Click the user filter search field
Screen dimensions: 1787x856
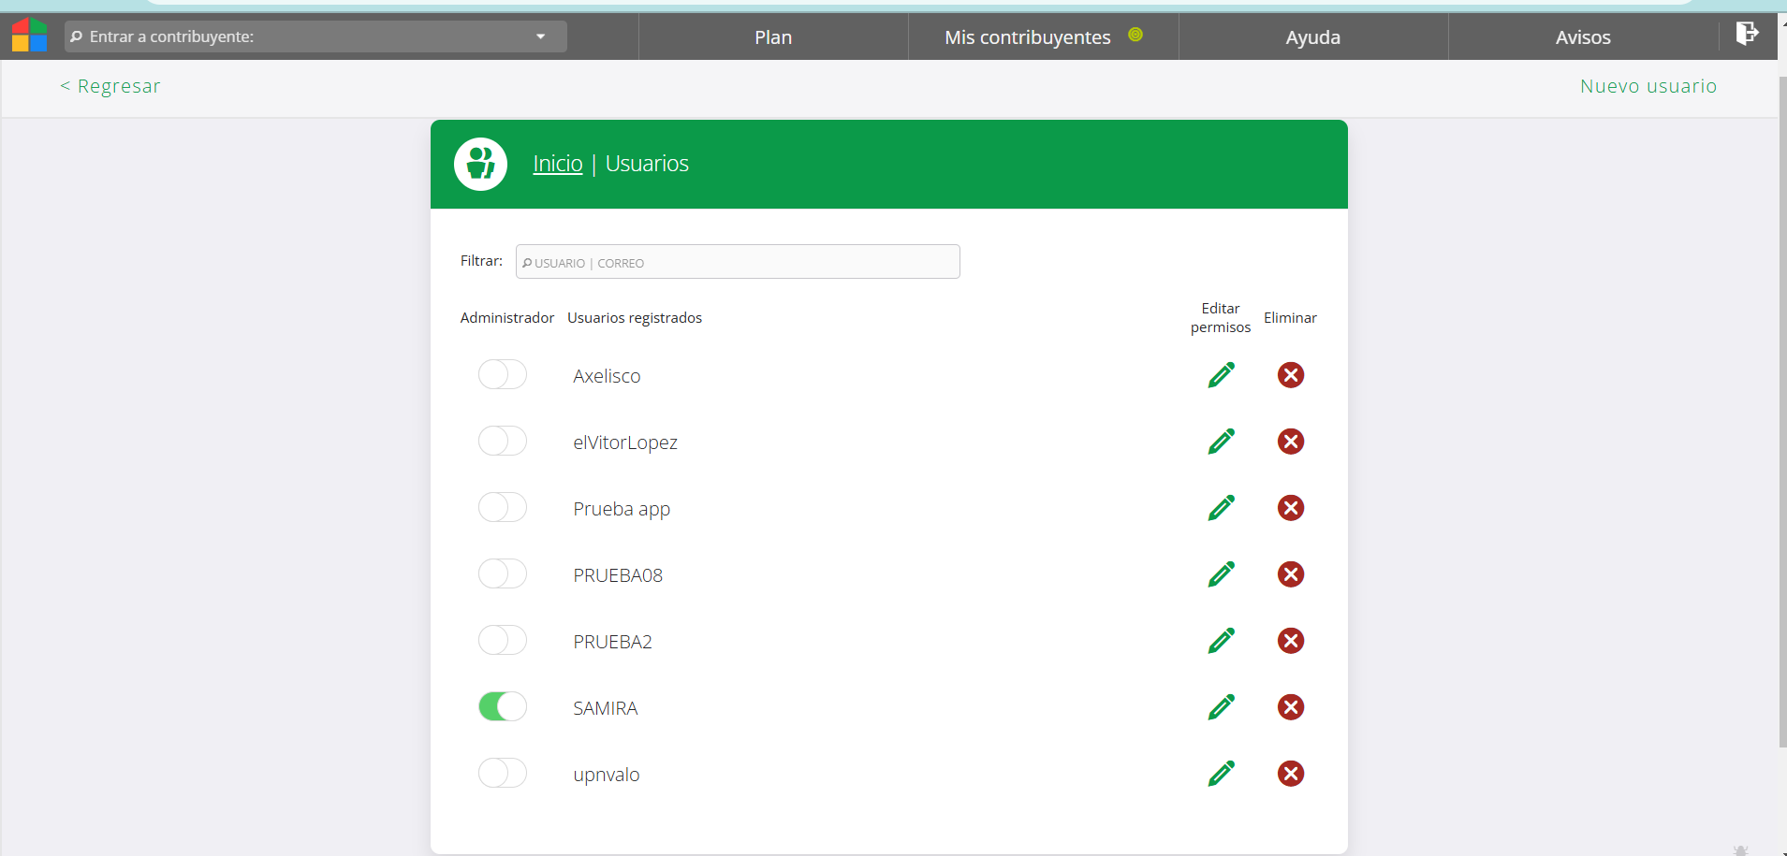pos(738,262)
